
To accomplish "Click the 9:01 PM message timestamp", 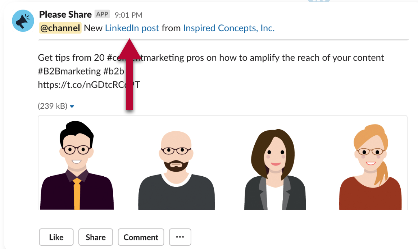I will 128,15.
